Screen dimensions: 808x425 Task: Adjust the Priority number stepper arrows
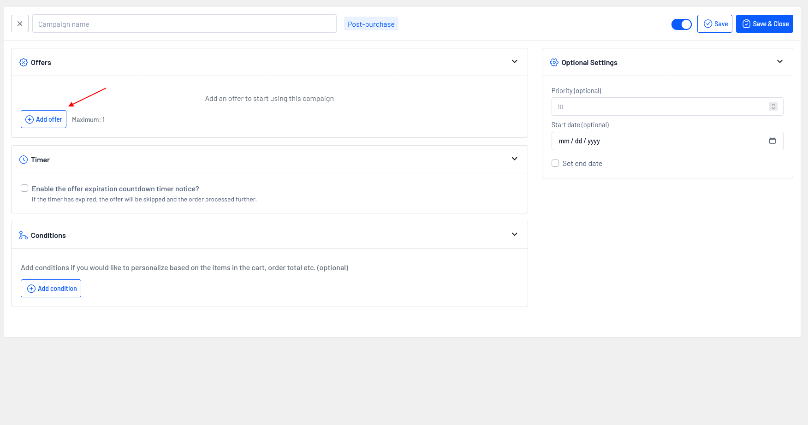773,106
